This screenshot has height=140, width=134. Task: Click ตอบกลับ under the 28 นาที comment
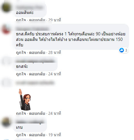pyautogui.click(x=37, y=52)
